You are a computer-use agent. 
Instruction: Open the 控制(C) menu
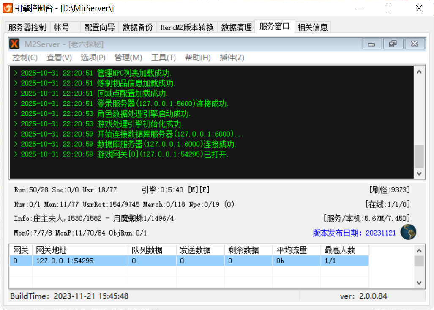pyautogui.click(x=24, y=58)
